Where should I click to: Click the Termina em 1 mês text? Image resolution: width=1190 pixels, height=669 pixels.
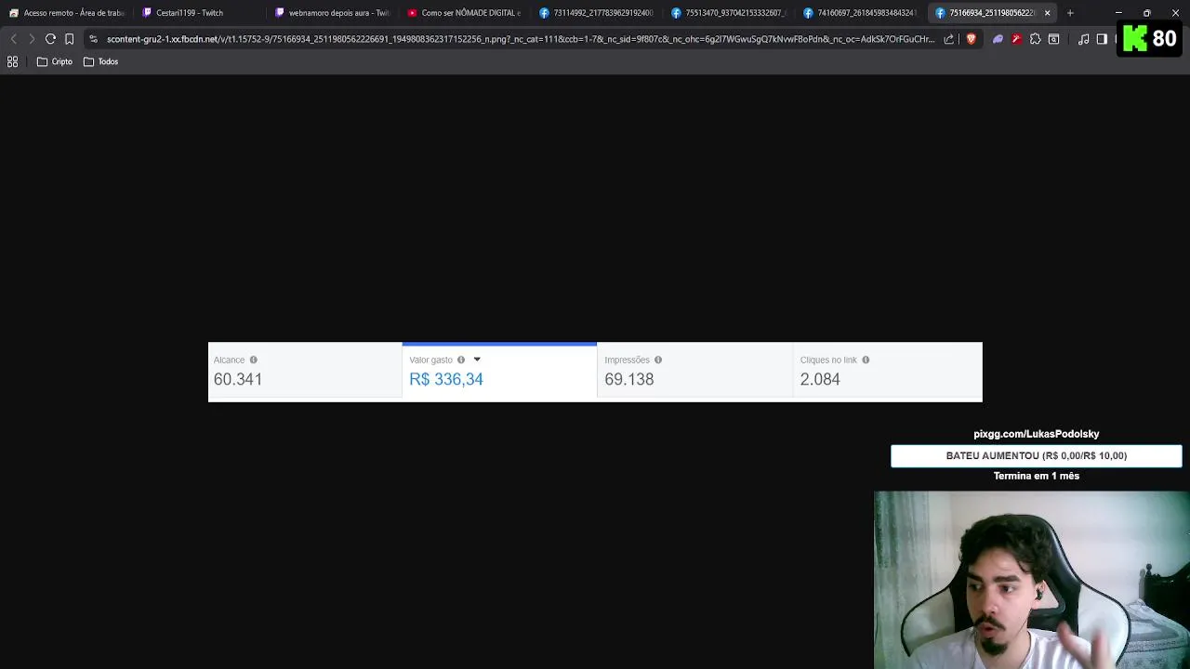(x=1036, y=476)
